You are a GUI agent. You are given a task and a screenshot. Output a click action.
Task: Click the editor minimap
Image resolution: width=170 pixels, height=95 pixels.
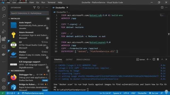(162, 15)
